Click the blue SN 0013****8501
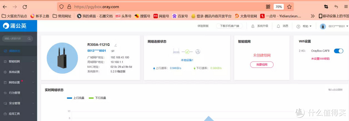This screenshot has height=121, width=349. [x=97, y=51]
